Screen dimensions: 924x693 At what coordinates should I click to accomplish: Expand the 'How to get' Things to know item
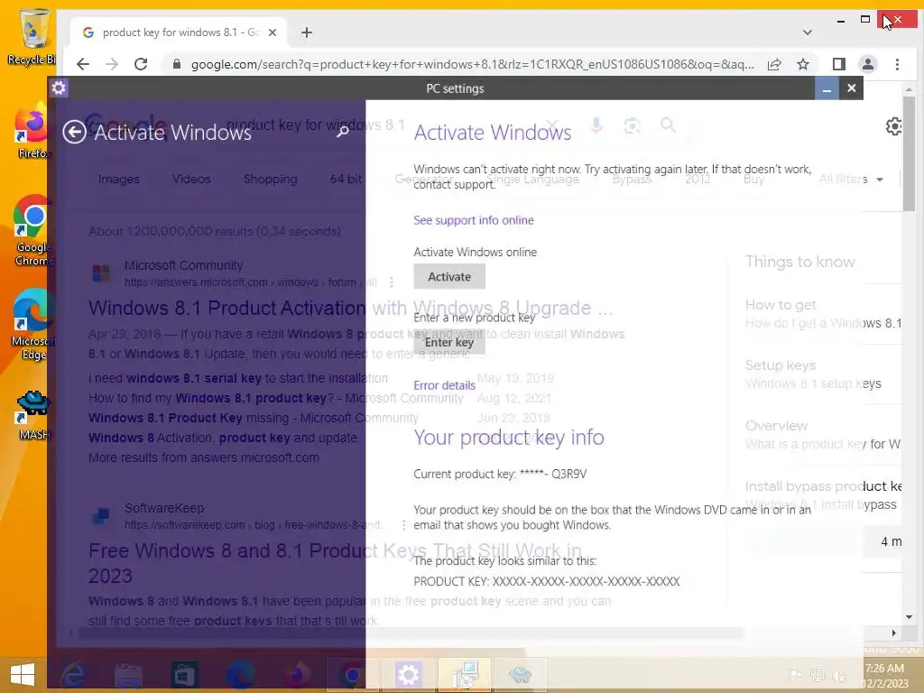click(823, 313)
